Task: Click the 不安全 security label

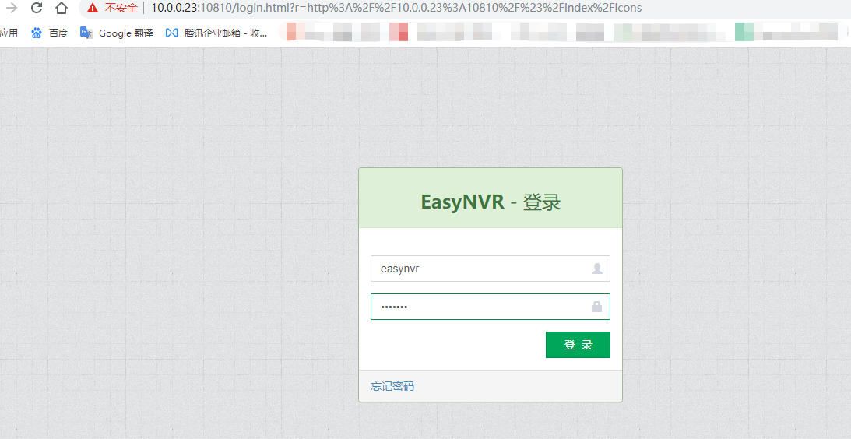Action: tap(121, 8)
